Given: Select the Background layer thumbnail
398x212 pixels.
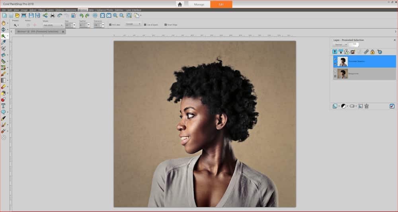Looking at the screenshot, I should point(343,74).
